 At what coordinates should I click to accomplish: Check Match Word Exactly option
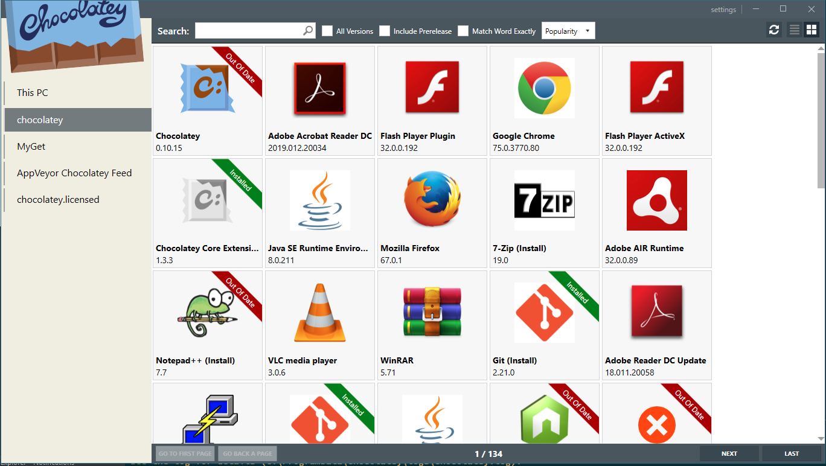(463, 31)
